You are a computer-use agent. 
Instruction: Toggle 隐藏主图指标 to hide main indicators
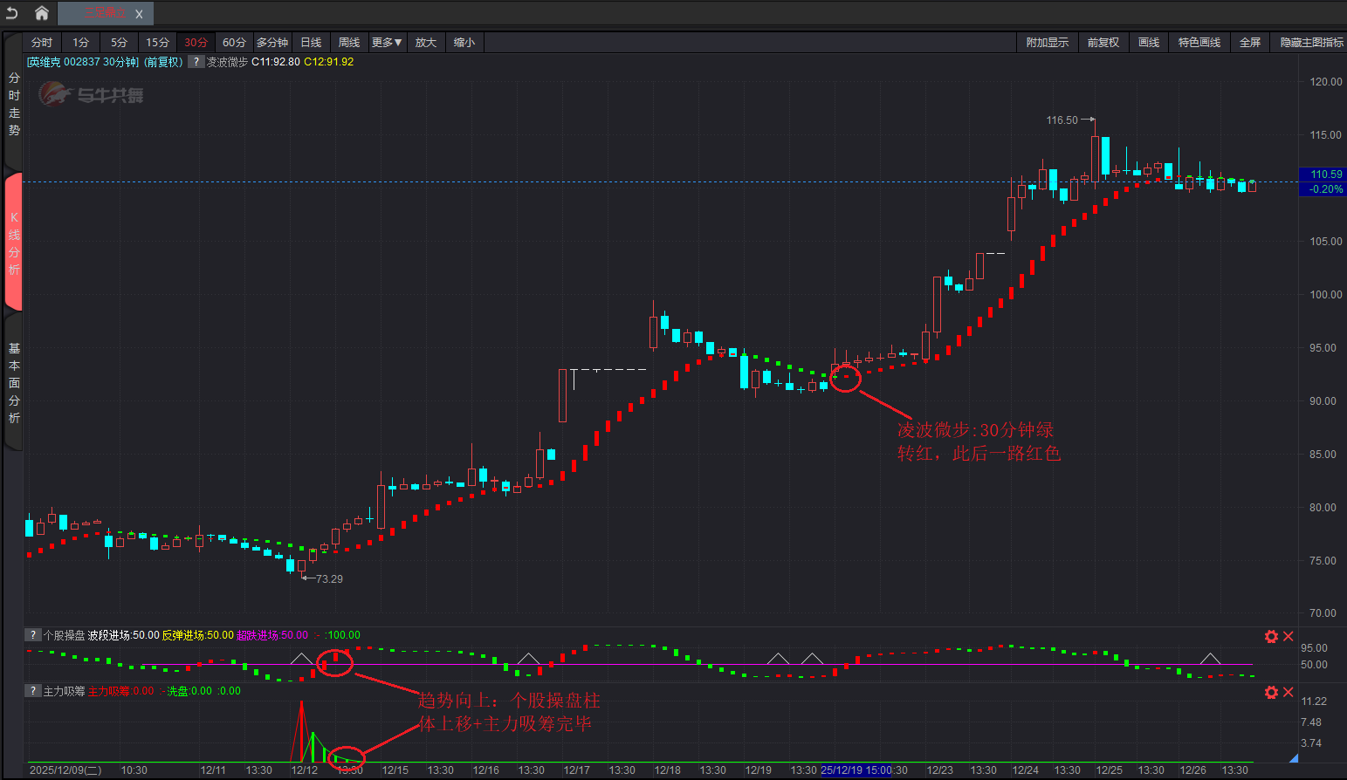coord(1311,43)
